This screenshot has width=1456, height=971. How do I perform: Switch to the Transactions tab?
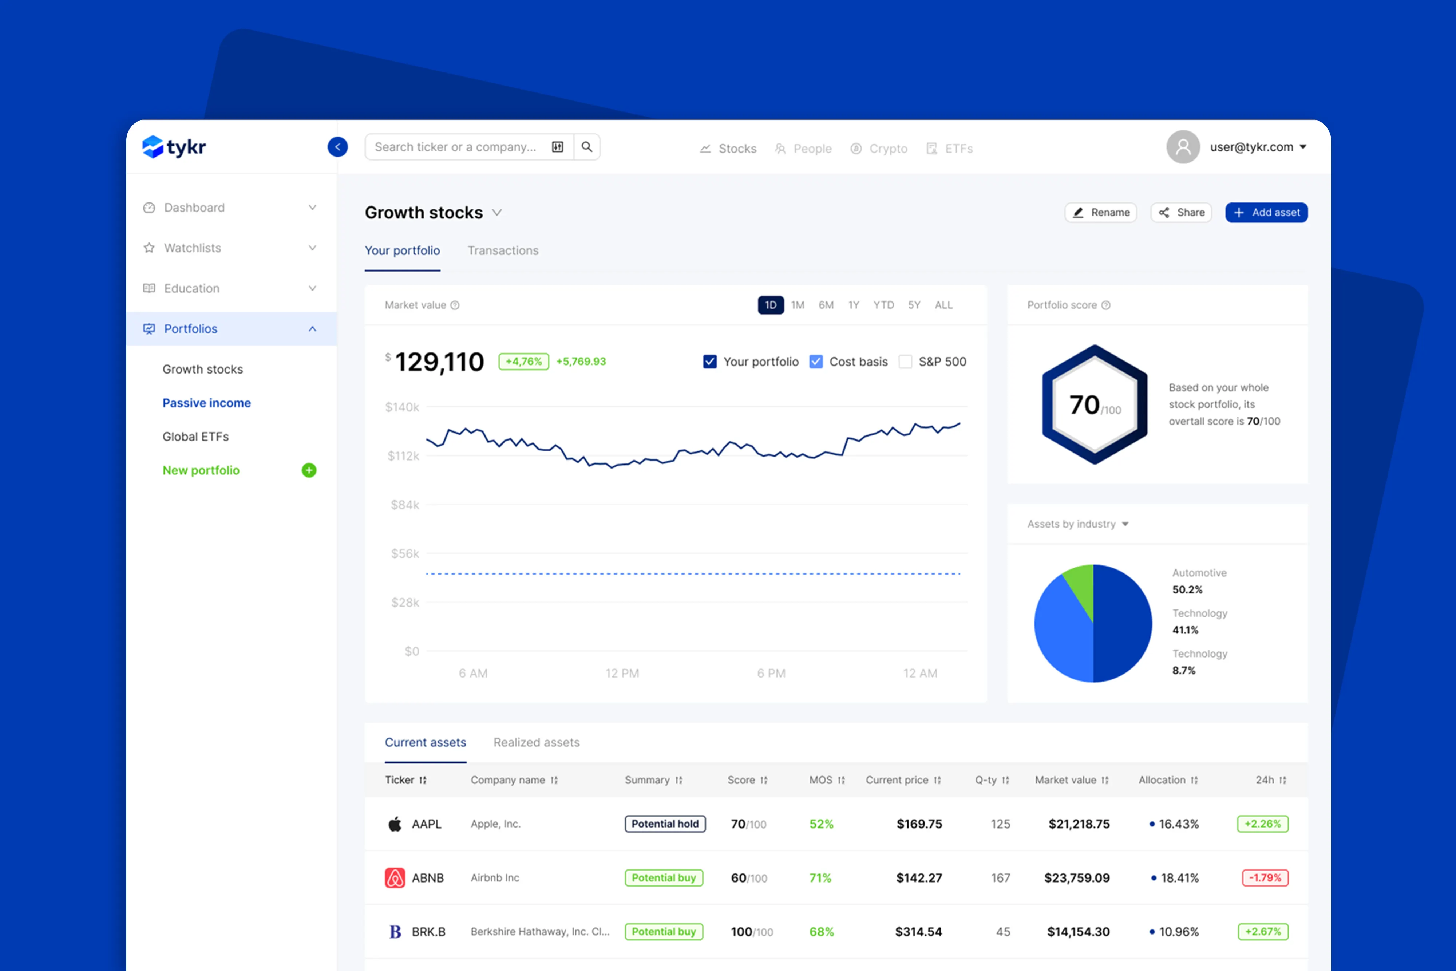point(503,251)
